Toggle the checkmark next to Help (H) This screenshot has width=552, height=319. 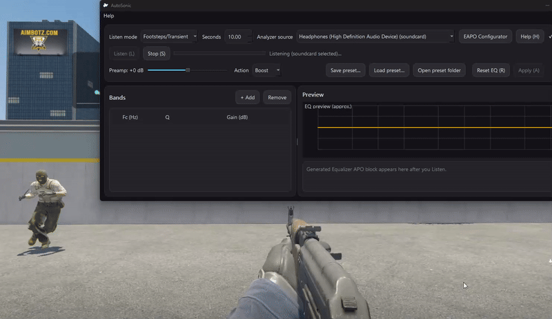(549, 37)
